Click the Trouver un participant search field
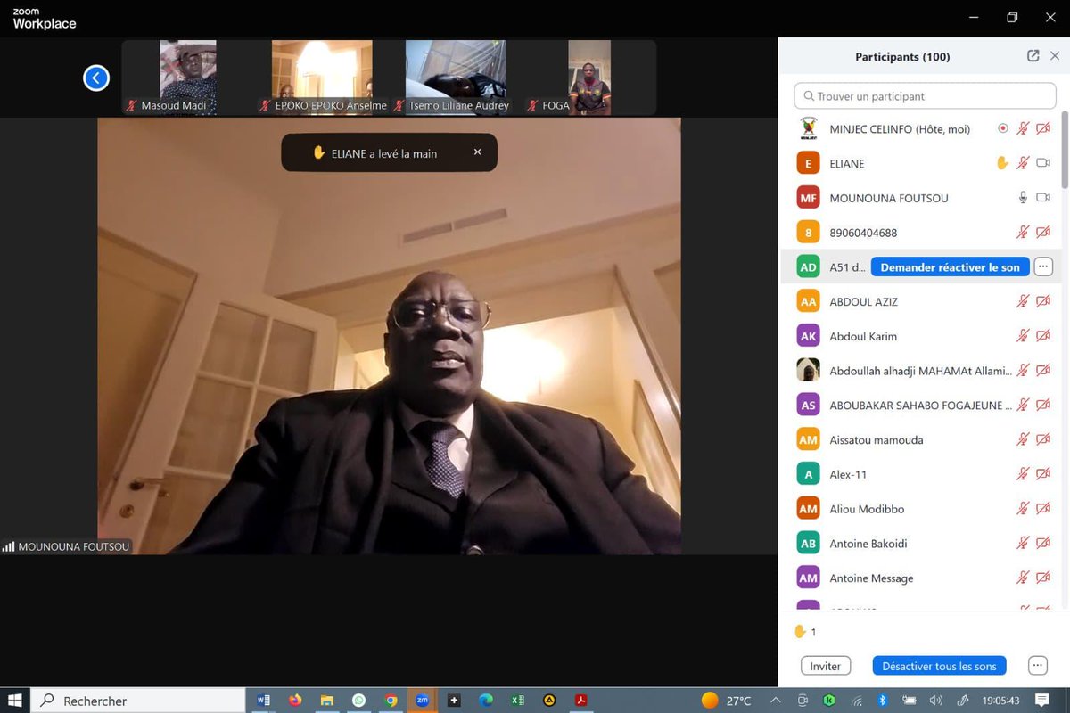This screenshot has width=1070, height=713. tap(924, 95)
